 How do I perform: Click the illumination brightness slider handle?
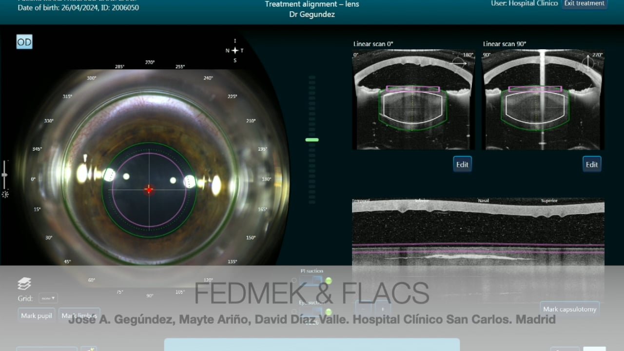tap(5, 175)
